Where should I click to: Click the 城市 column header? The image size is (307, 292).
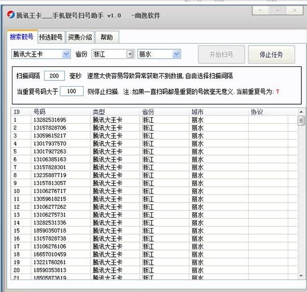219,112
